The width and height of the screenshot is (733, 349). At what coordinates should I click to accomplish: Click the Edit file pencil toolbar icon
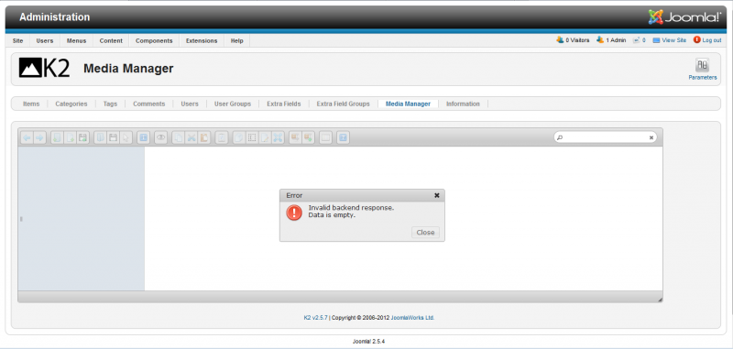265,137
